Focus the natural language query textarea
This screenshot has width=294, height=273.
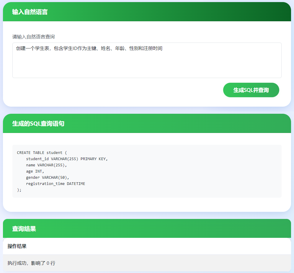click(x=147, y=60)
